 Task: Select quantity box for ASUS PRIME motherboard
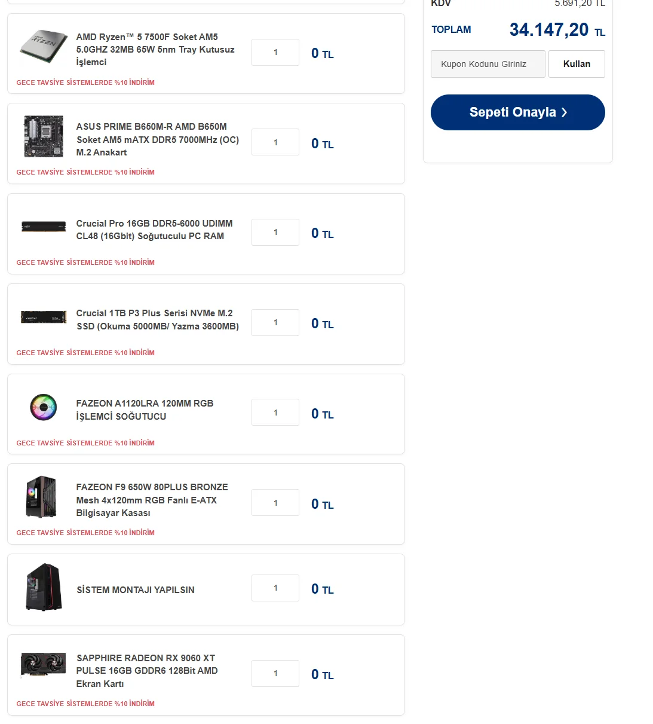[x=275, y=142]
